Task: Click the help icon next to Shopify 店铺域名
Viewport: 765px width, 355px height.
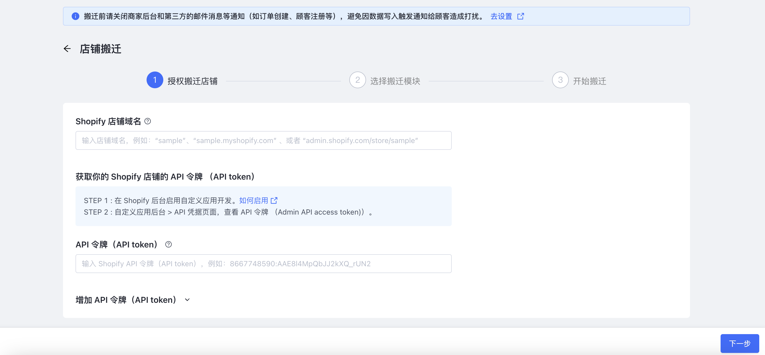Action: (x=148, y=121)
